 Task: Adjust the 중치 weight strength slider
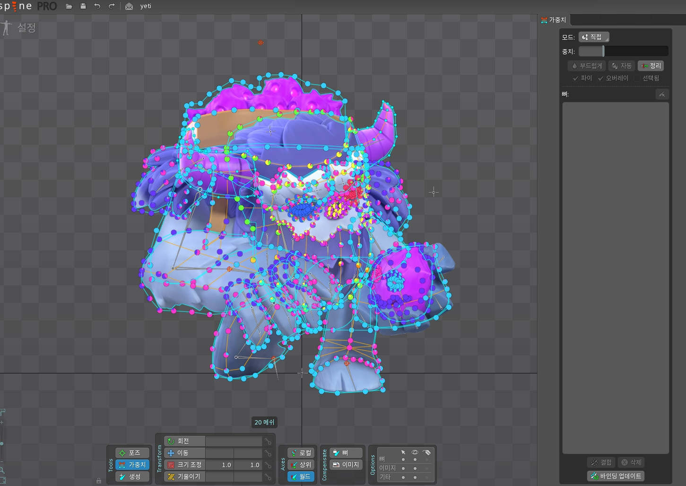click(623, 51)
